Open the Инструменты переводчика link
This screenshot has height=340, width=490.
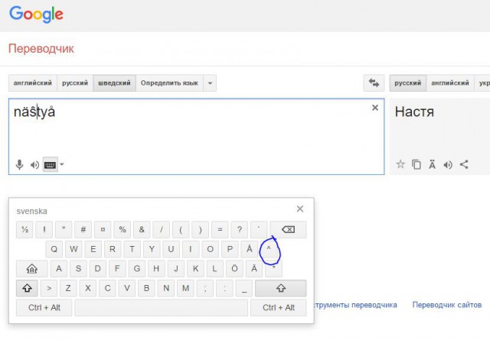click(355, 305)
